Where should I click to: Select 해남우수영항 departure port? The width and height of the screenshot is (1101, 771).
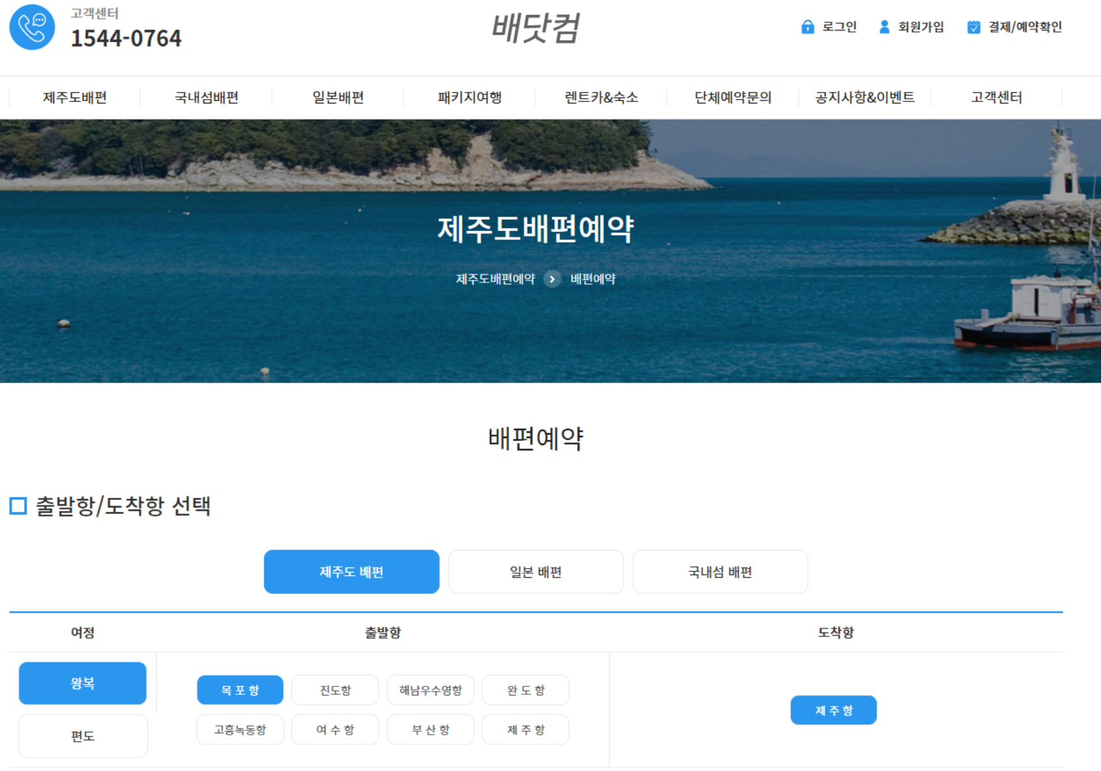(x=430, y=690)
